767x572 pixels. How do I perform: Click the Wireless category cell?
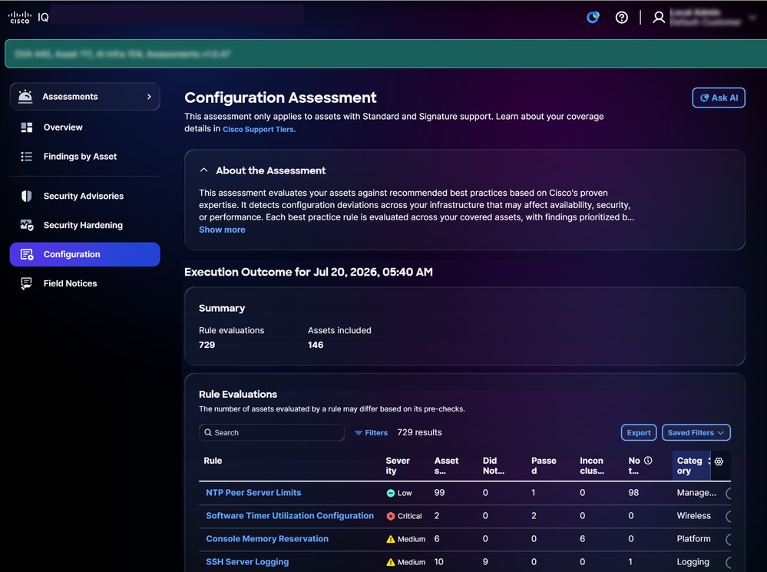pos(693,516)
